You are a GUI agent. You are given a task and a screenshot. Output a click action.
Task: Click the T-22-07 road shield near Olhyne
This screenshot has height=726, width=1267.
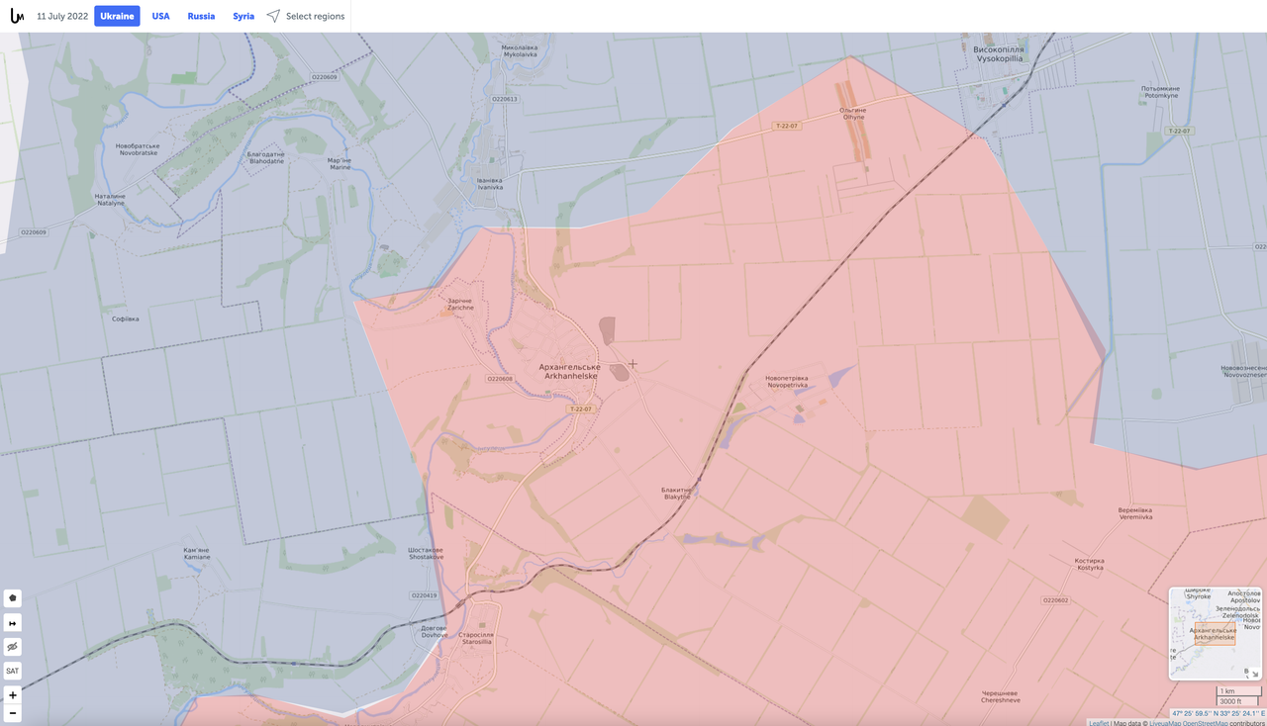pyautogui.click(x=787, y=127)
